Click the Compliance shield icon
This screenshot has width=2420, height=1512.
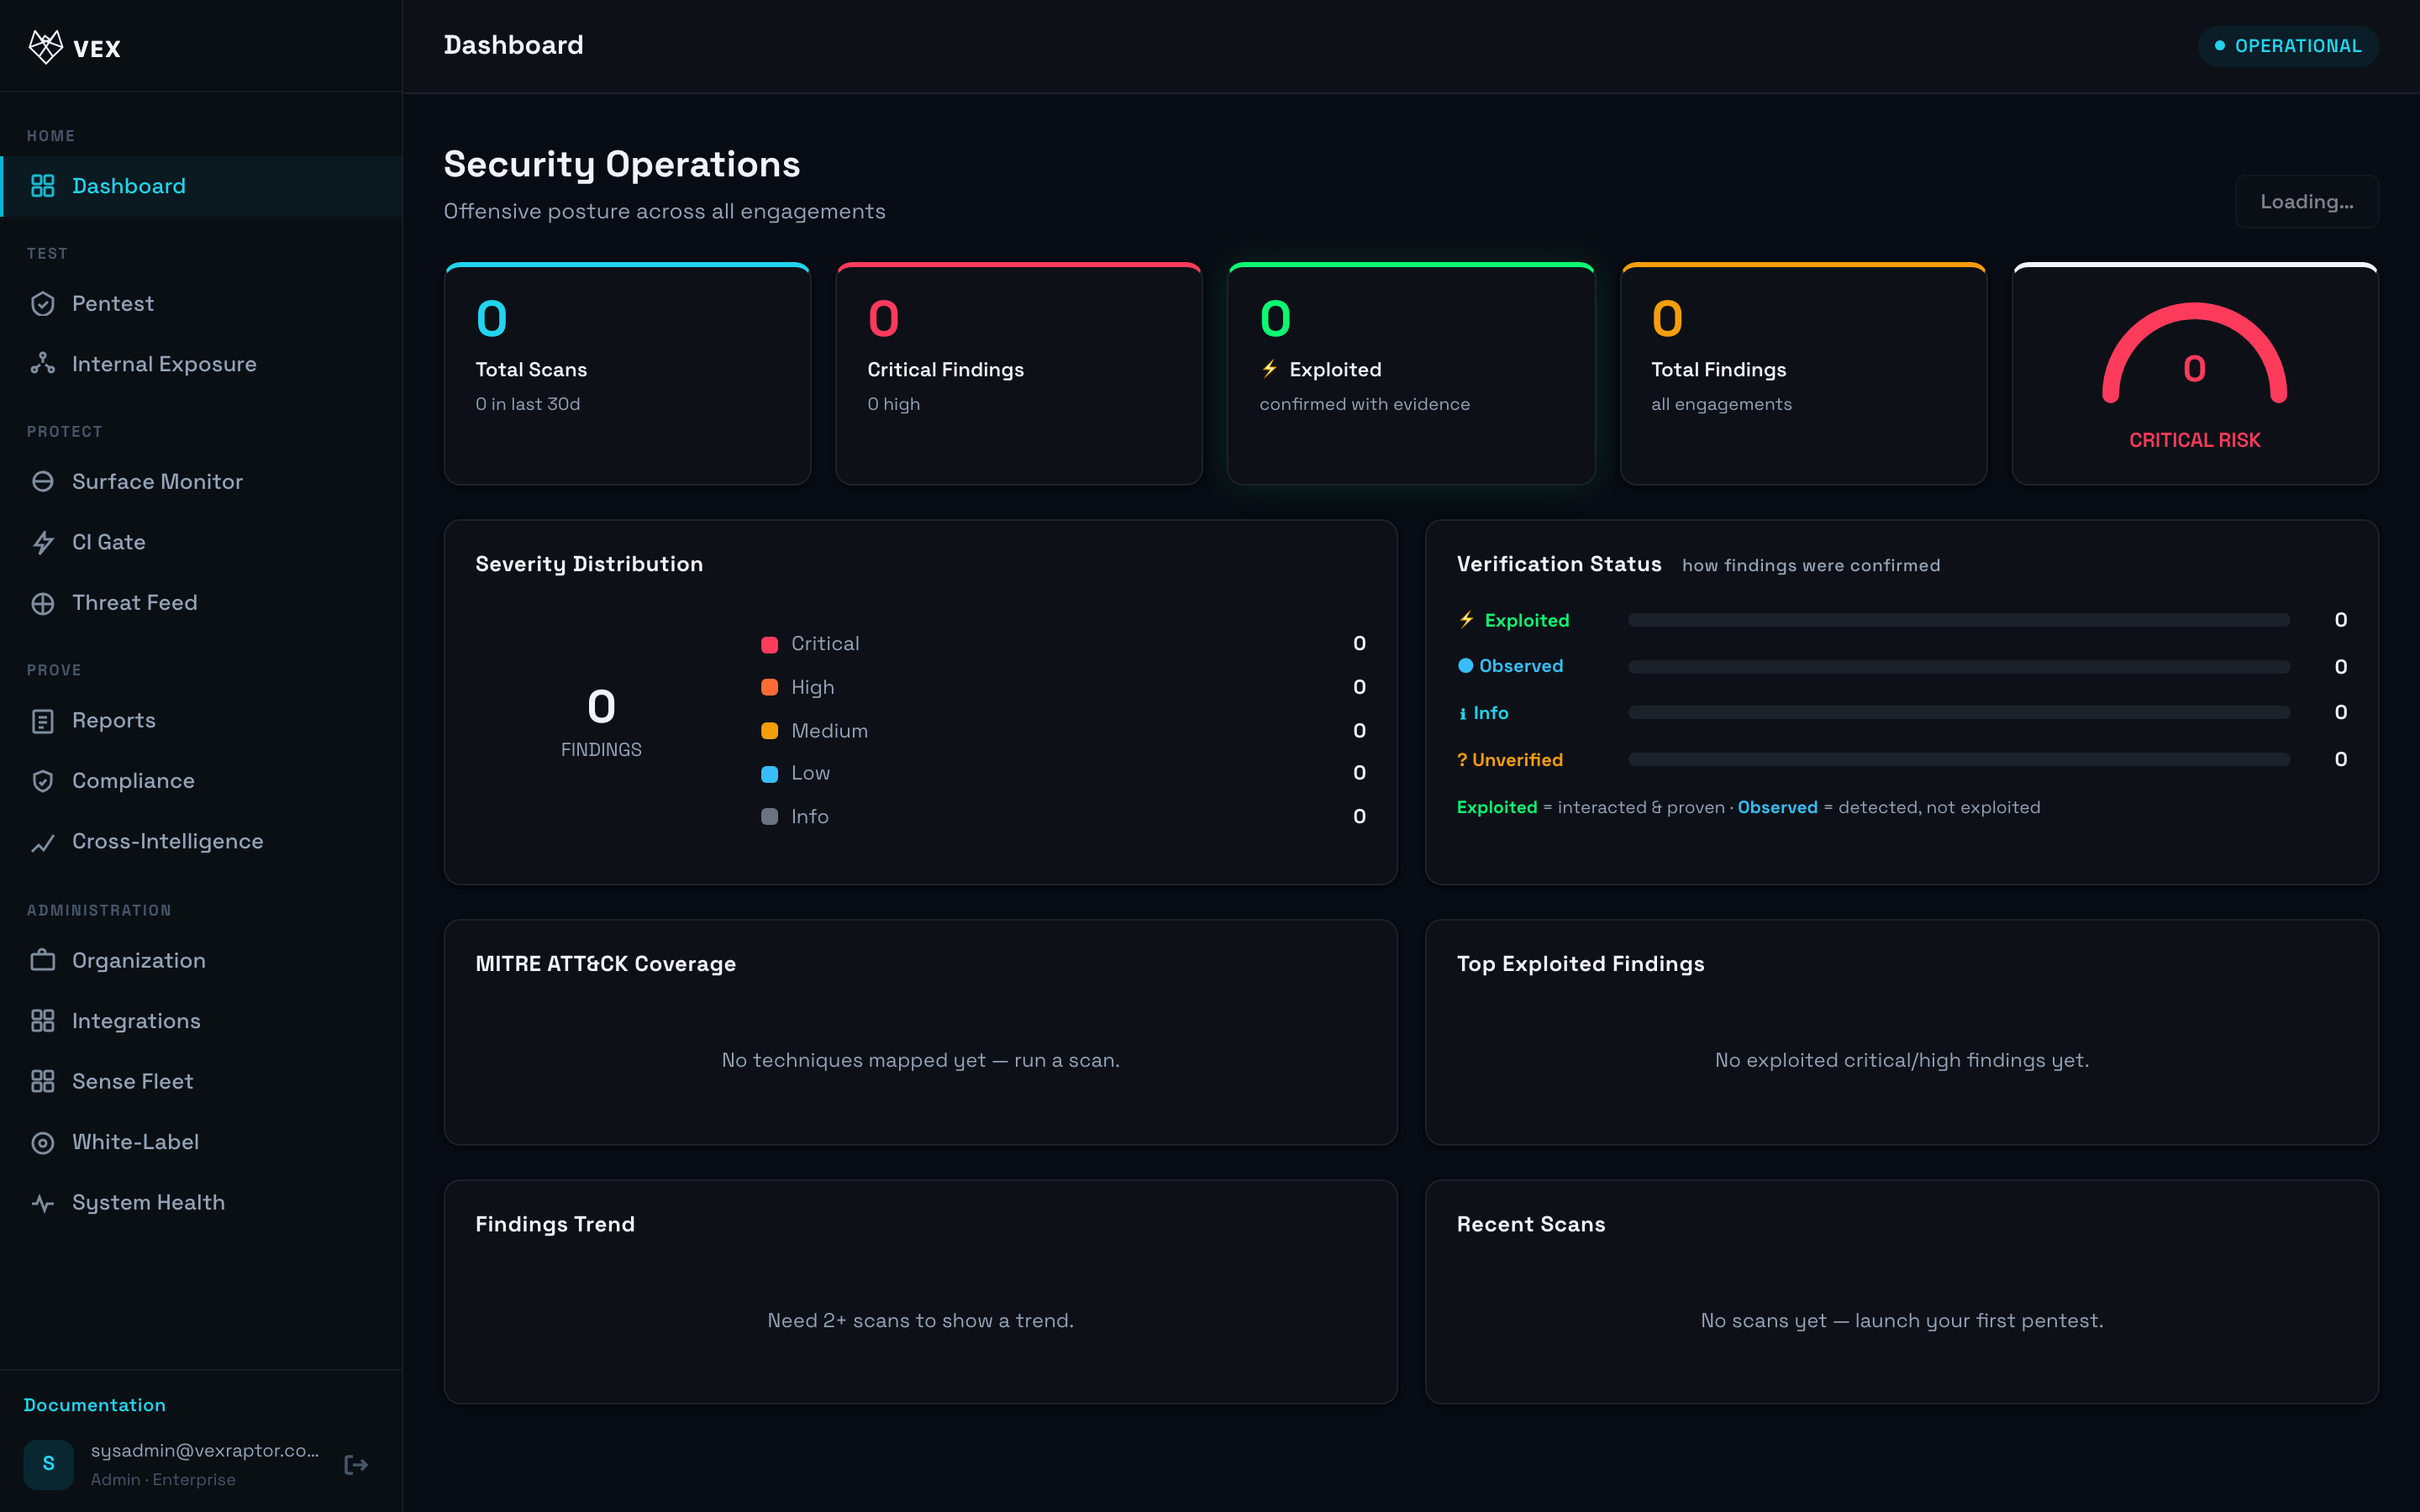(42, 781)
